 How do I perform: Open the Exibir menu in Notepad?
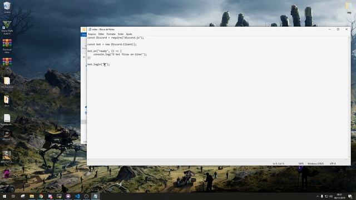pyautogui.click(x=121, y=34)
